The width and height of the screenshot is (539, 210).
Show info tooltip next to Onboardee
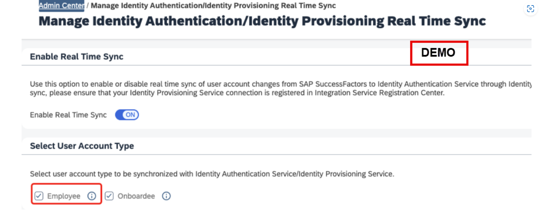(166, 196)
